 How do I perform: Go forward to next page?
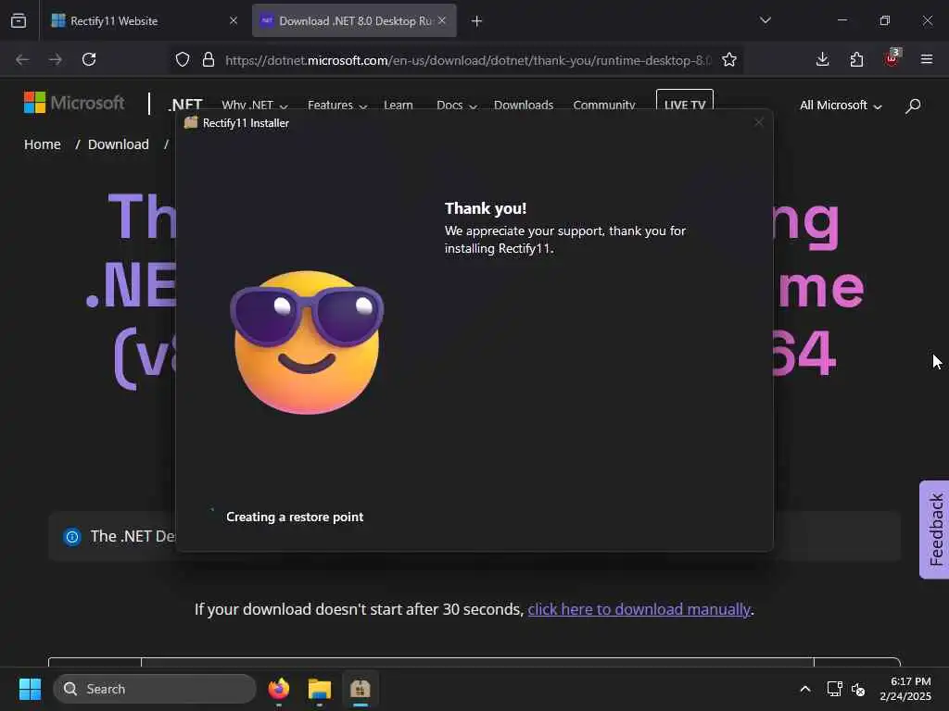coord(55,59)
